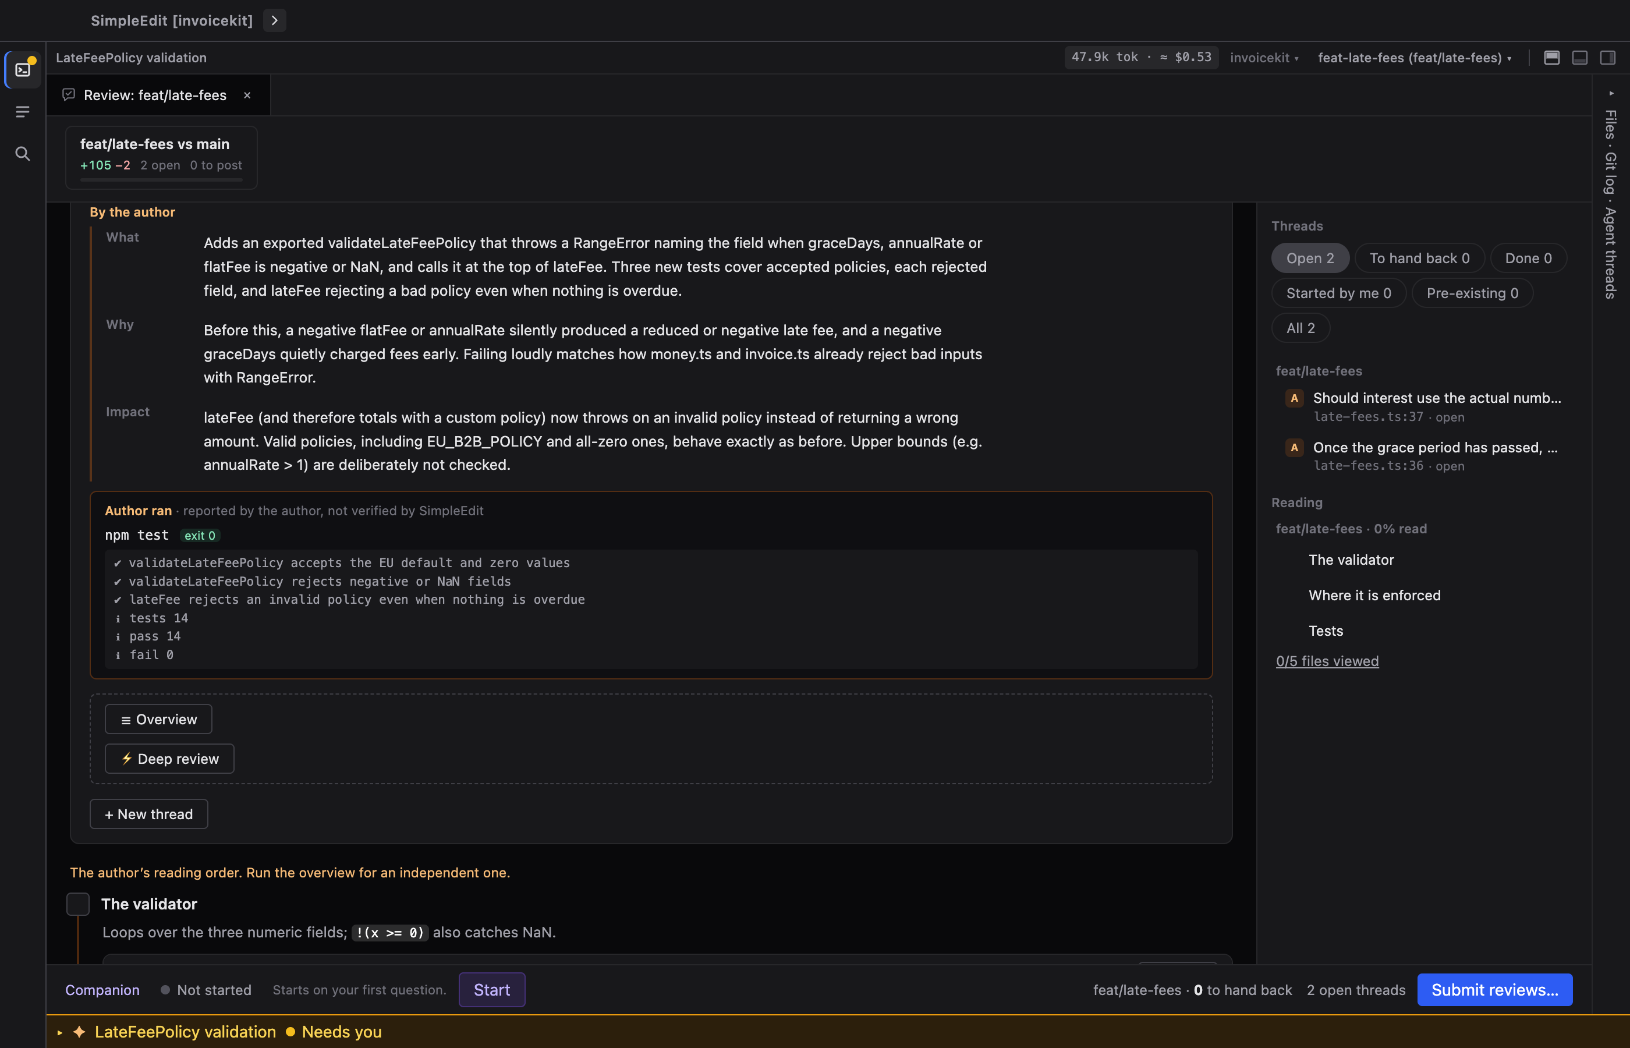
Task: Open the search sidebar icon
Action: tap(23, 154)
